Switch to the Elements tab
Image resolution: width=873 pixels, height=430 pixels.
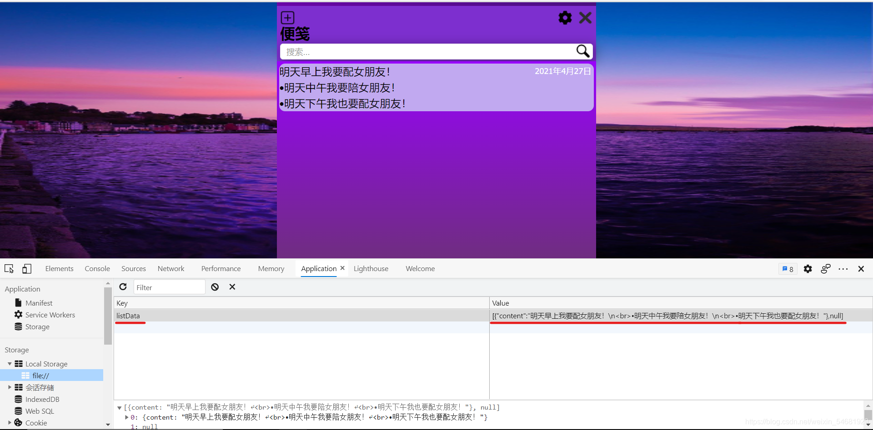pyautogui.click(x=59, y=268)
